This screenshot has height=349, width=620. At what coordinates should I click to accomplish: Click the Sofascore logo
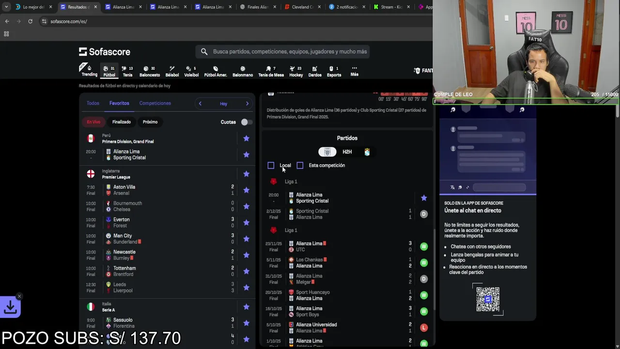pyautogui.click(x=105, y=51)
